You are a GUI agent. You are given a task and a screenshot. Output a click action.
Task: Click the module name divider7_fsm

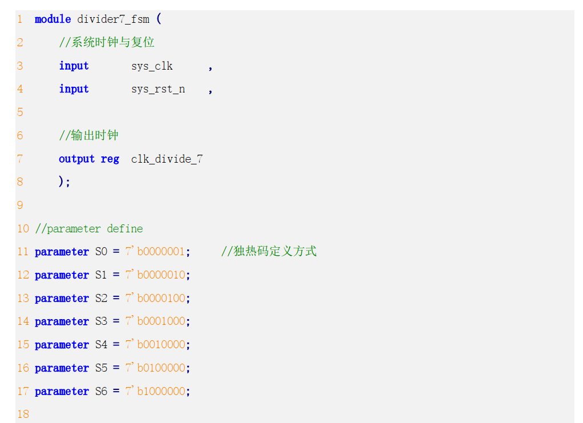click(x=113, y=19)
